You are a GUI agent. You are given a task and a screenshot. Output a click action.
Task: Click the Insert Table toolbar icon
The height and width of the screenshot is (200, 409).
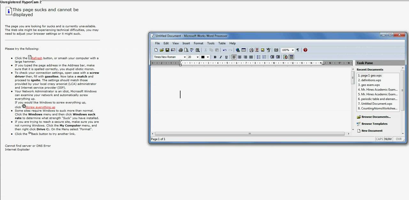243,50
